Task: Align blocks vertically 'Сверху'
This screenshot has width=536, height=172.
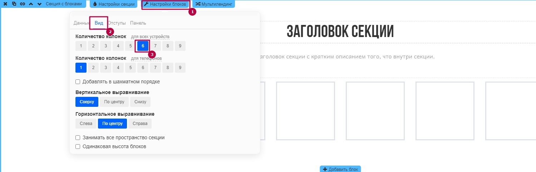Action: [87, 102]
